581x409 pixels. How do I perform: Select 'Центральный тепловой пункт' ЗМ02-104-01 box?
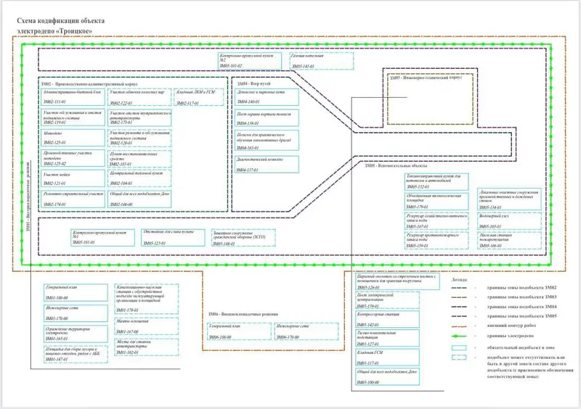[139, 178]
